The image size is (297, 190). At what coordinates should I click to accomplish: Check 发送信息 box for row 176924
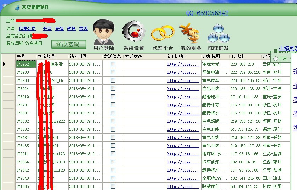[x=113, y=89]
